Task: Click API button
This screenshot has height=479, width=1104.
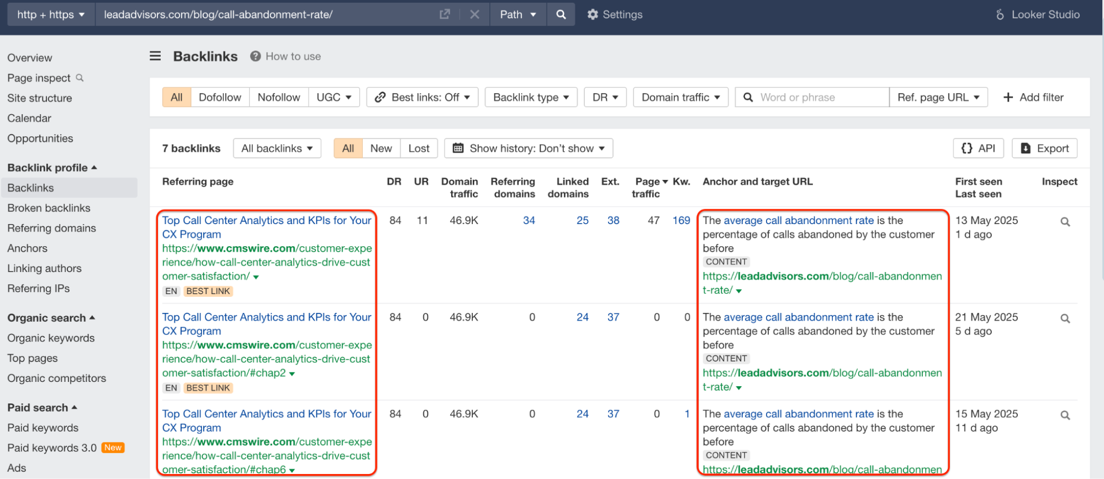Action: click(978, 148)
